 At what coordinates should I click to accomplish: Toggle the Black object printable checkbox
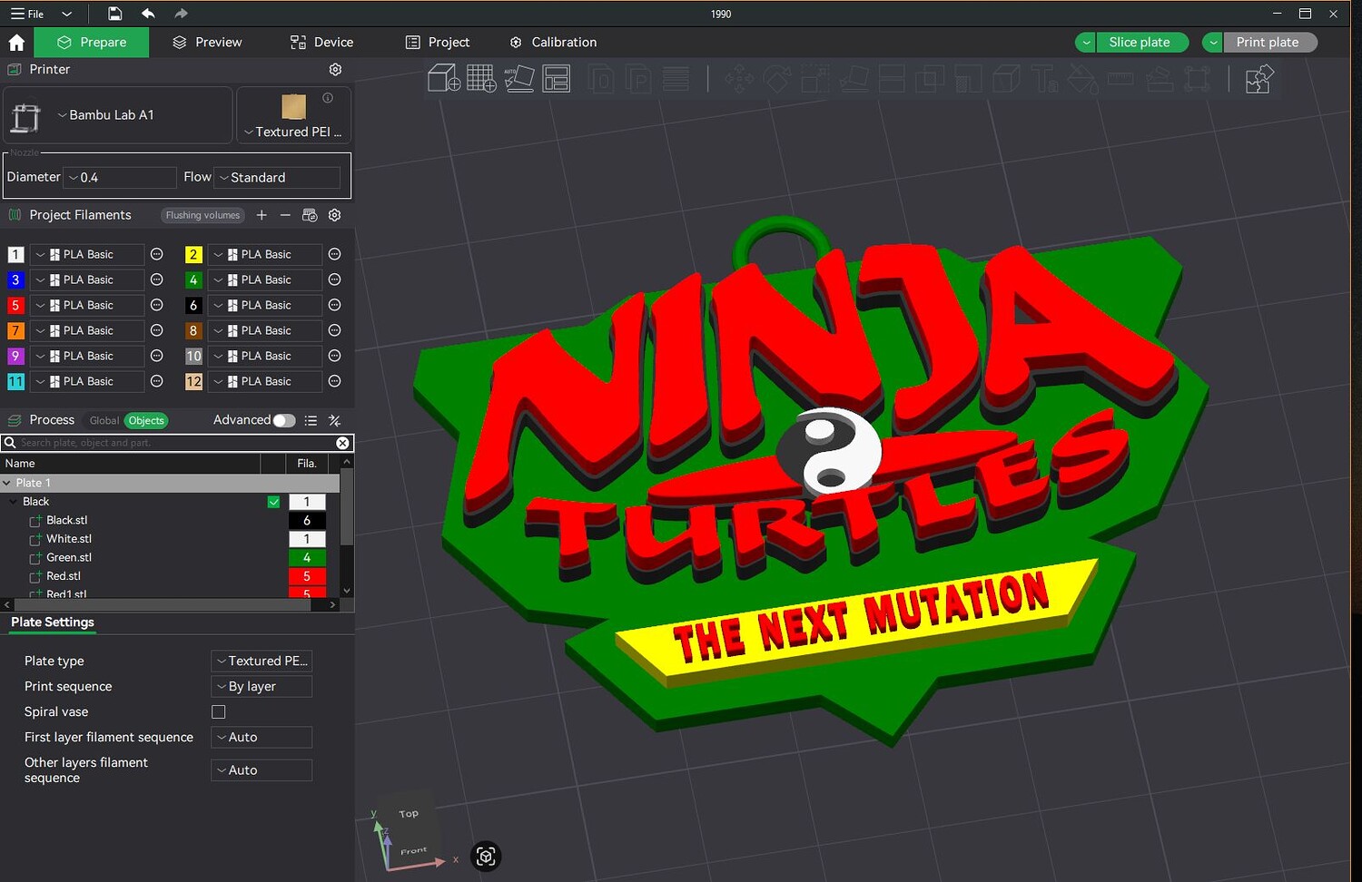coord(273,502)
